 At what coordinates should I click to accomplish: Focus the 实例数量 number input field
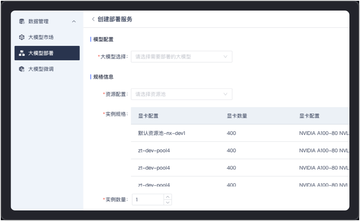[148, 199]
